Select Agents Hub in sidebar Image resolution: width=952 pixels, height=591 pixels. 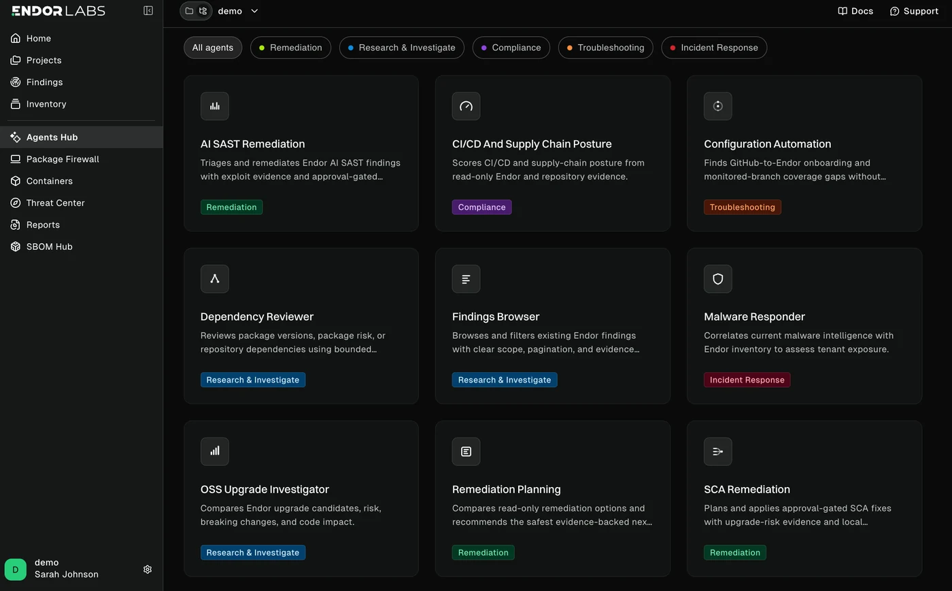tap(82, 137)
